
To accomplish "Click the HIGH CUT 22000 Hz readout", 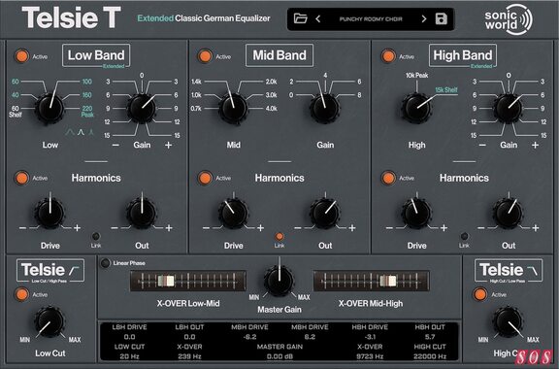I will coord(430,352).
